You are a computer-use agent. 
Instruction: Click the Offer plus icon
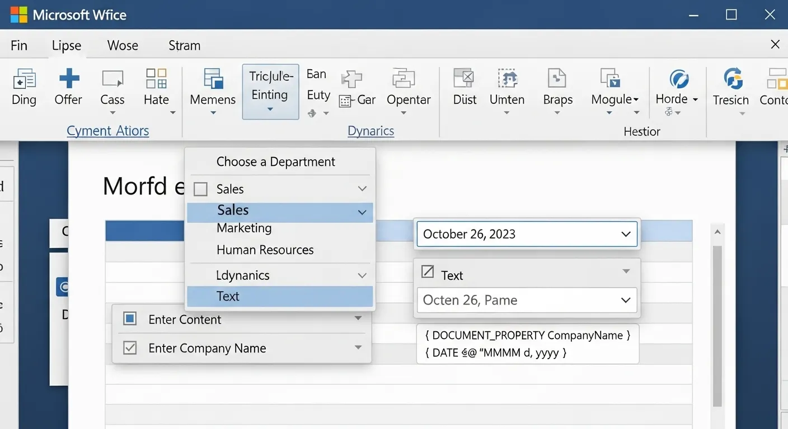pos(69,79)
